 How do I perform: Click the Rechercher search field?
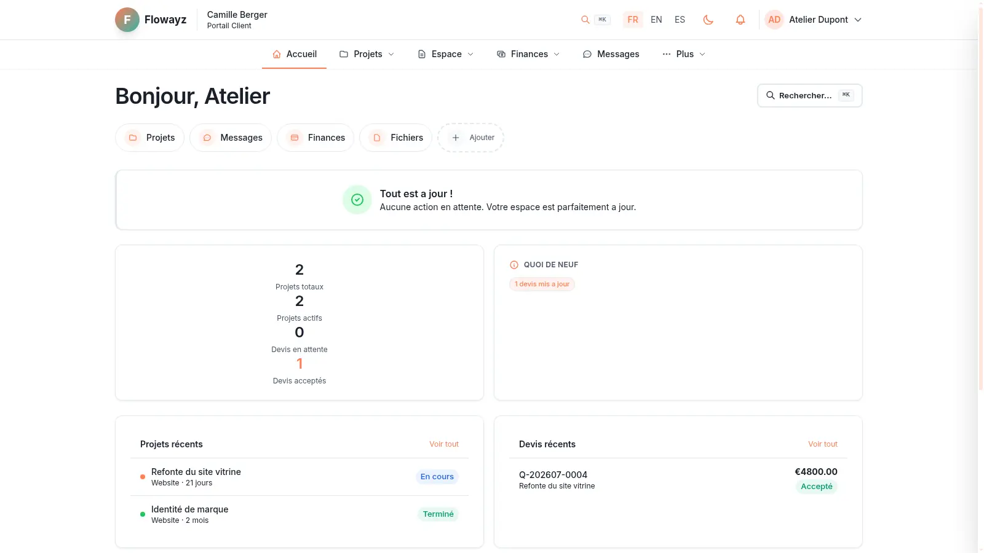(x=810, y=95)
